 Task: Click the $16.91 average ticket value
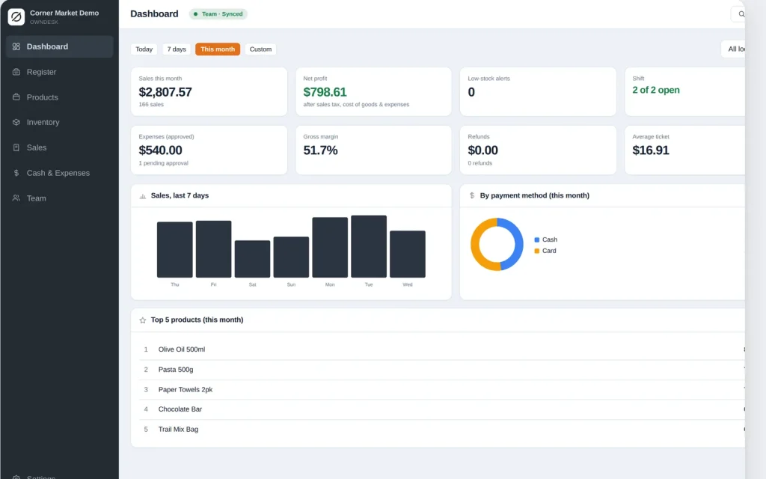click(x=651, y=150)
